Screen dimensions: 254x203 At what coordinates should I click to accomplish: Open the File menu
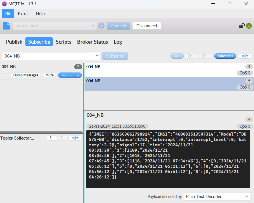(8, 14)
